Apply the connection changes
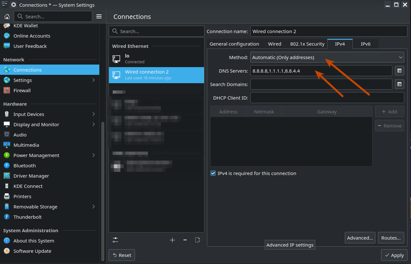 pyautogui.click(x=394, y=255)
